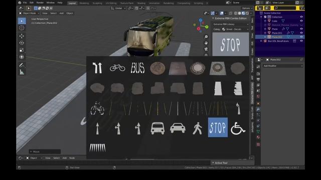The image size is (321, 180).
Task: Pick the bicycle lane decal
Action: pos(117,68)
